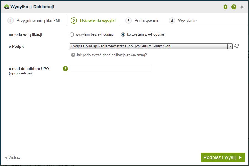The height and width of the screenshot is (166, 249).
Task: Click the e-Podpis dropdown arrow button
Action: coord(230,46)
